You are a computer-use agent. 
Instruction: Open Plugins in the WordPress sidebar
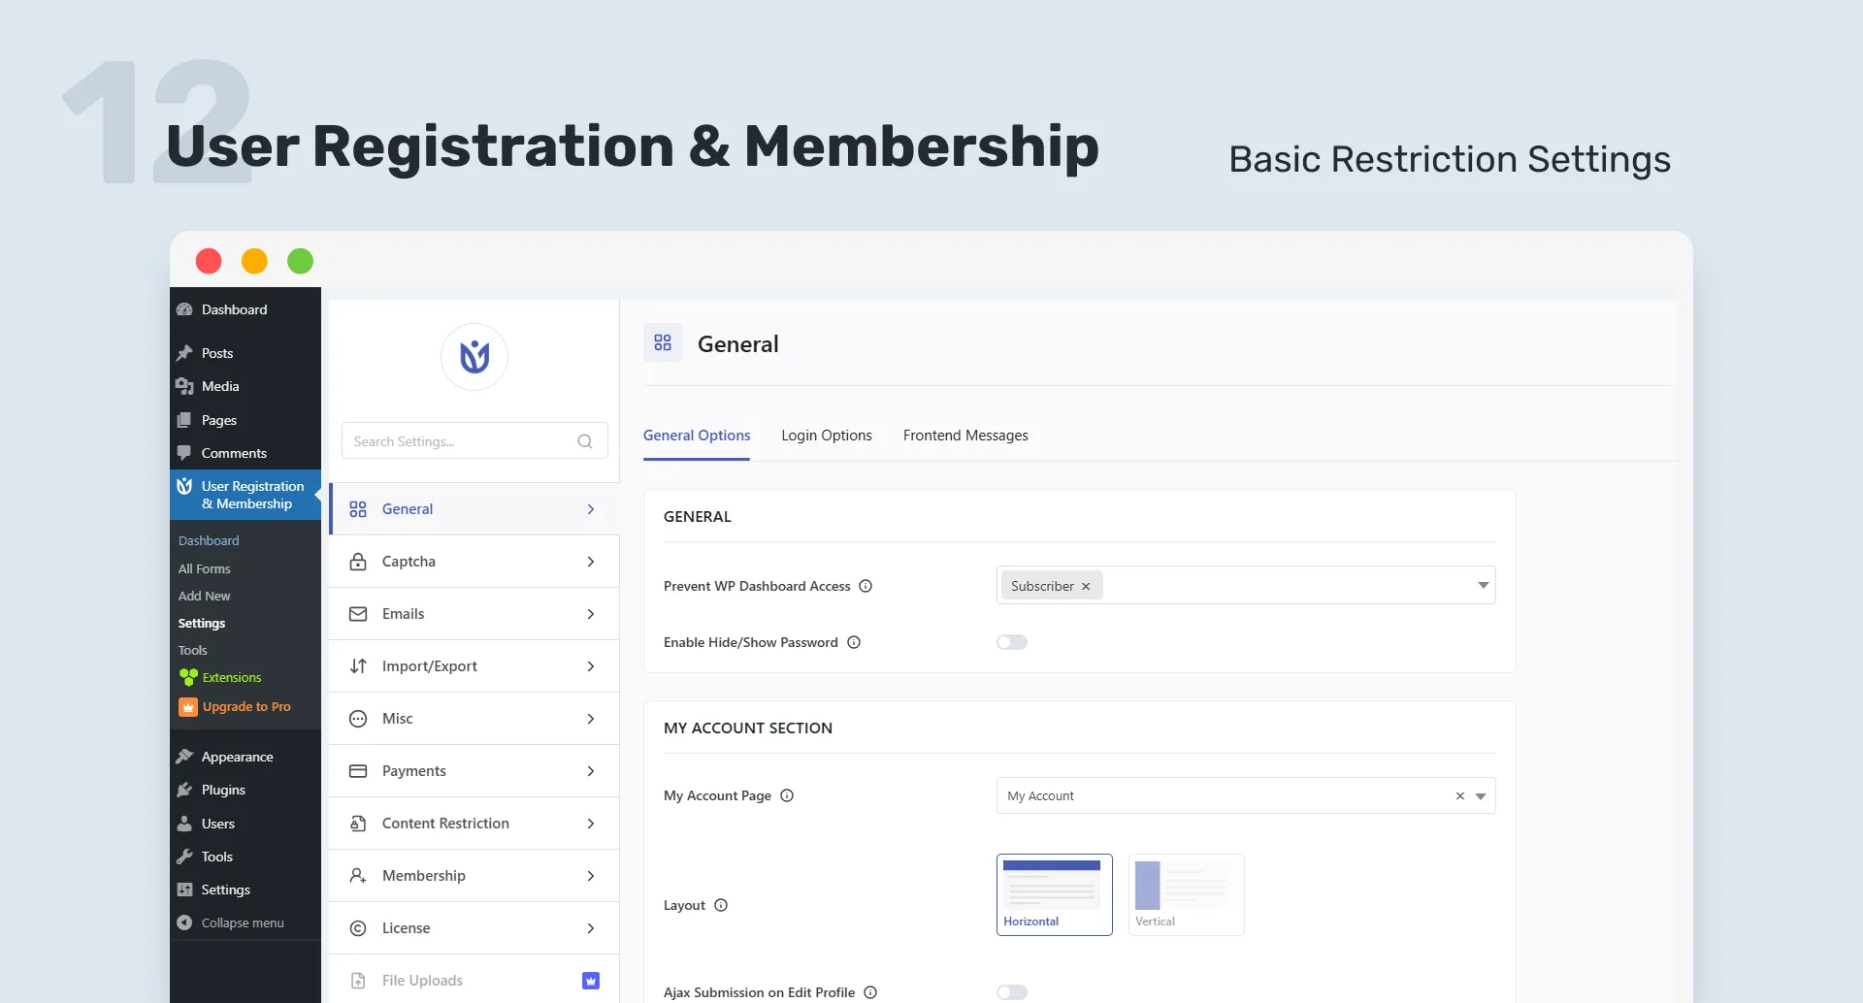coord(223,790)
